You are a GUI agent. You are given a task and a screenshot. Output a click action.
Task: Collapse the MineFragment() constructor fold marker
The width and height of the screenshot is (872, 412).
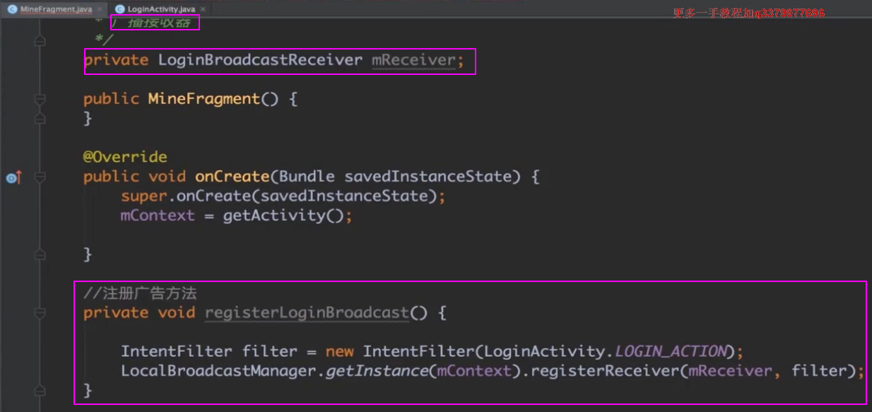tap(40, 100)
